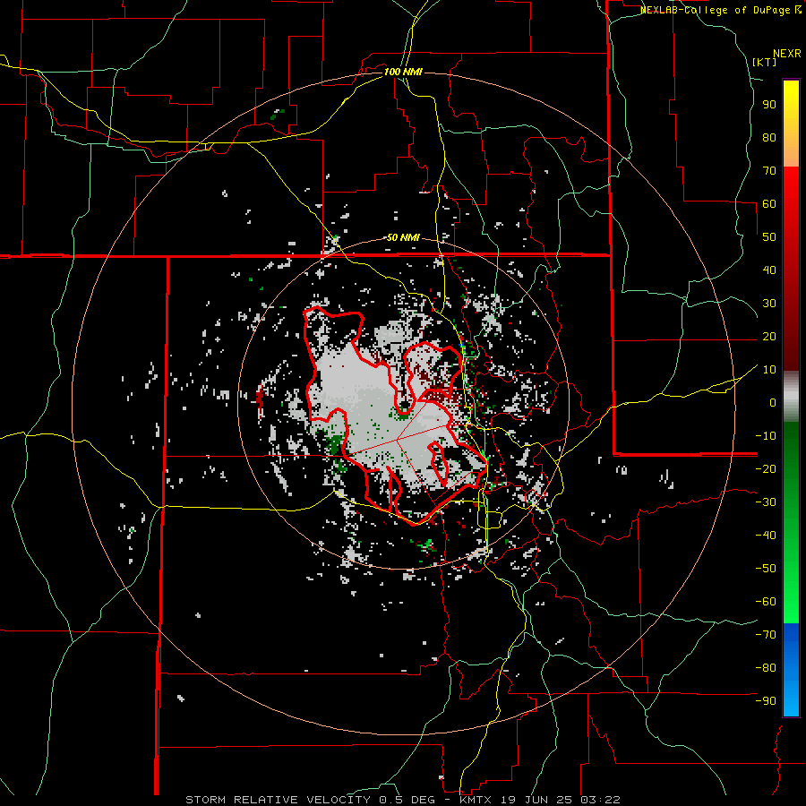Click the -50 scale label

(766, 568)
